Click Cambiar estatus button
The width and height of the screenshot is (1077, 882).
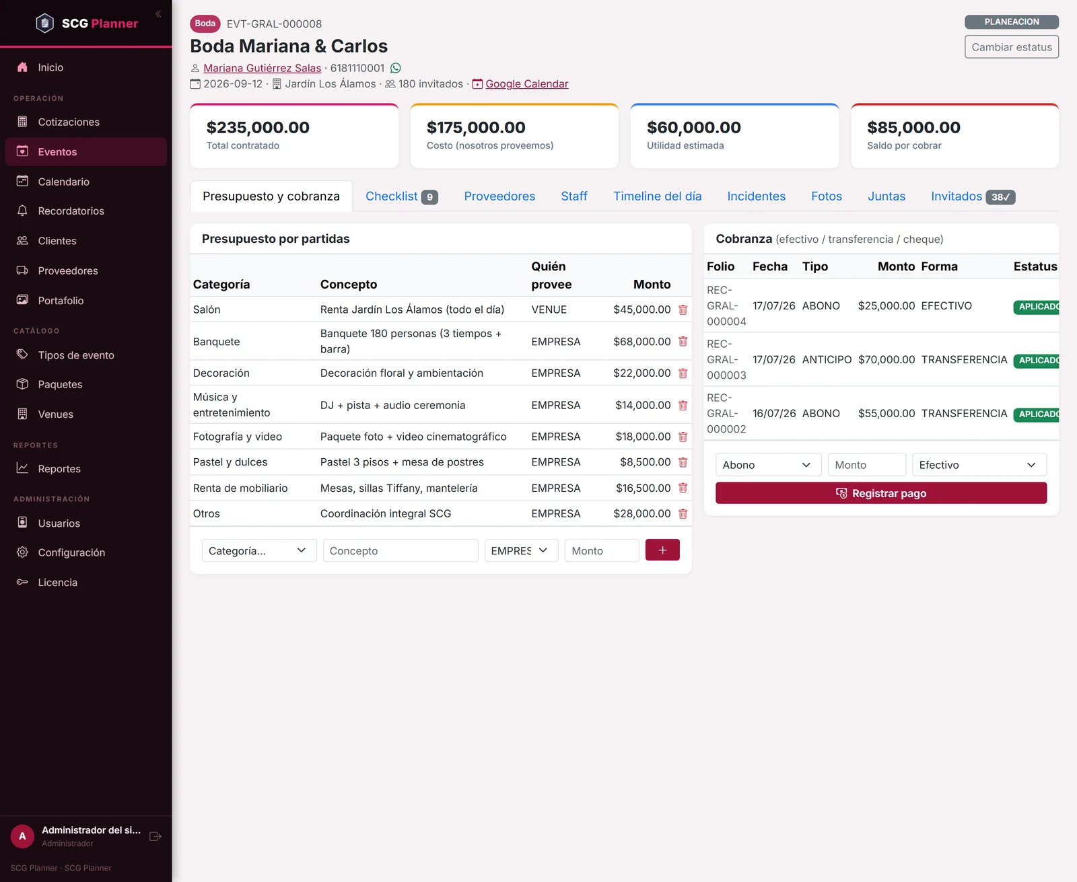(x=1011, y=47)
